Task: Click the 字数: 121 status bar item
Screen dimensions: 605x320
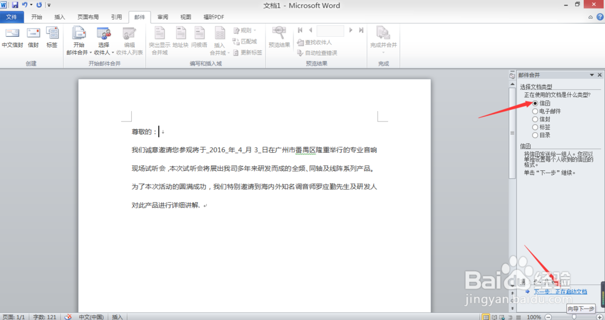Action: 44,317
